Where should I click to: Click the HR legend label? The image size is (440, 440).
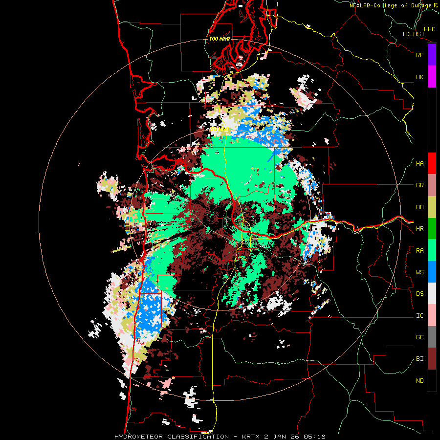[419, 229]
